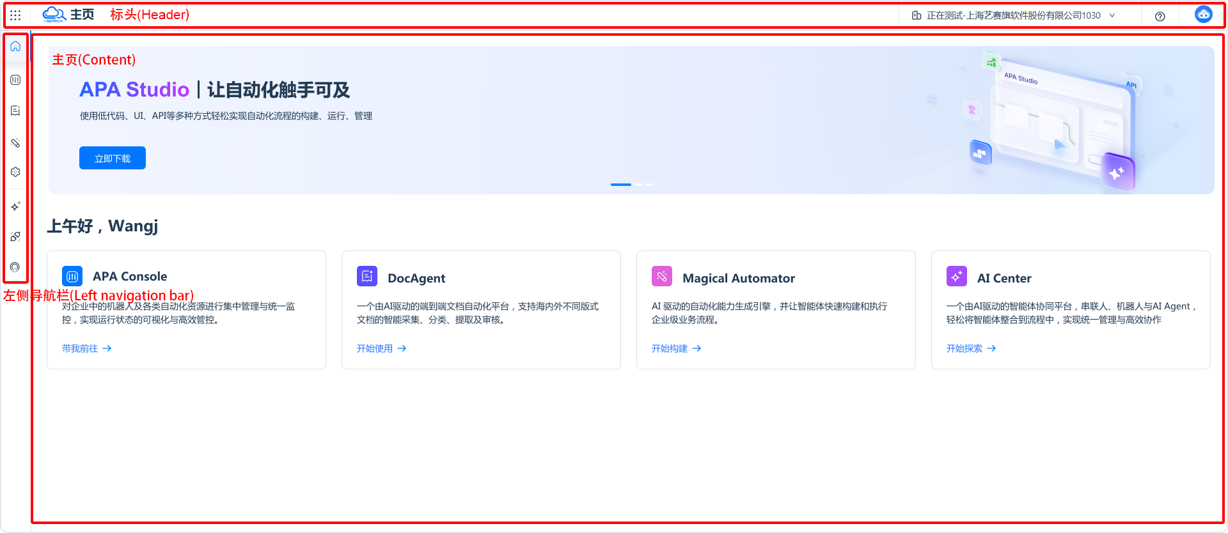The image size is (1228, 533).
Task: Click the APA Studio banner headline
Action: tap(134, 89)
